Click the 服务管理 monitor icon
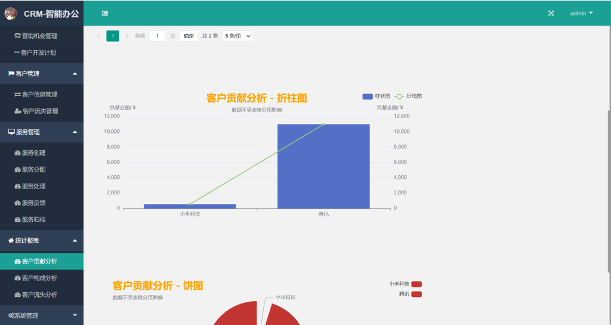611x325 pixels. [11, 132]
